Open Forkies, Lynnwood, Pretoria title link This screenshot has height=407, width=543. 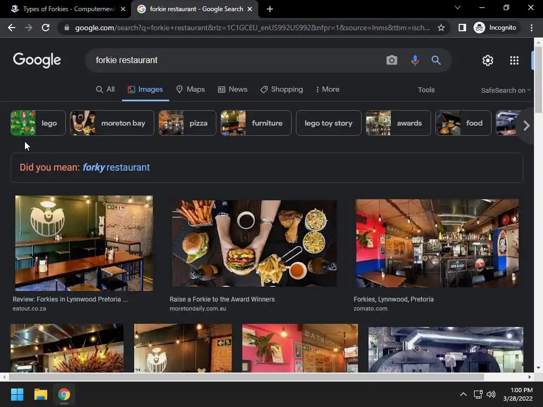(x=393, y=299)
